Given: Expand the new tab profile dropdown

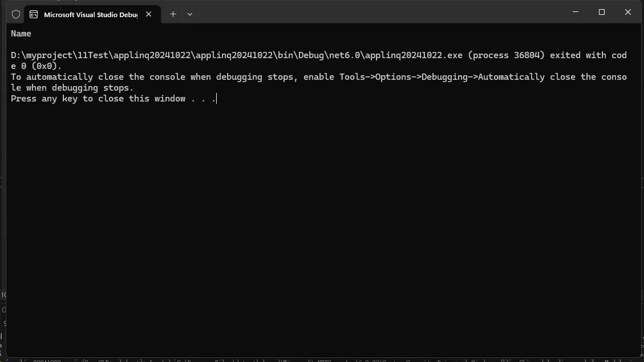Looking at the screenshot, I should click(x=190, y=14).
